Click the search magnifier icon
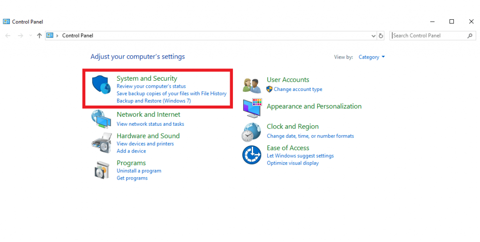Screen dimensions: 480x242 point(470,36)
